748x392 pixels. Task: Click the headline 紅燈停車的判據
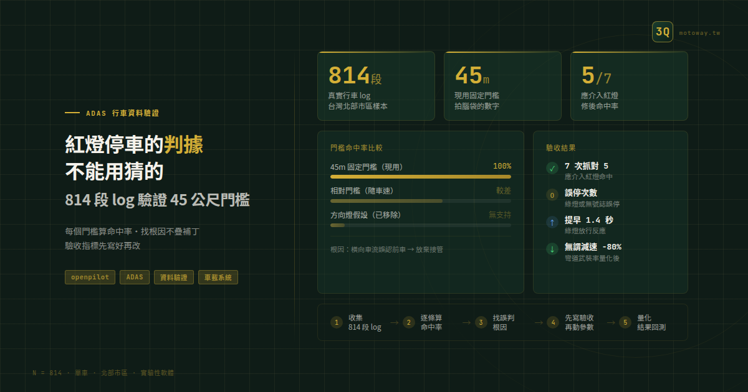pyautogui.click(x=134, y=145)
